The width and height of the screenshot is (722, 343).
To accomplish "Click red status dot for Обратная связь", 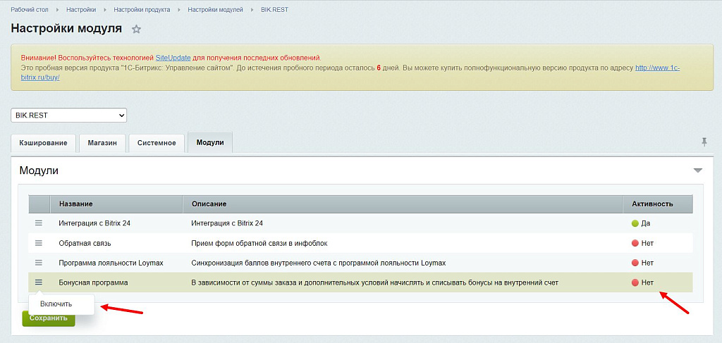I will click(x=635, y=243).
